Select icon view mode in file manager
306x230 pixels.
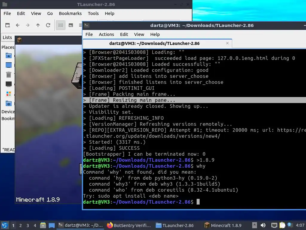click(61, 25)
